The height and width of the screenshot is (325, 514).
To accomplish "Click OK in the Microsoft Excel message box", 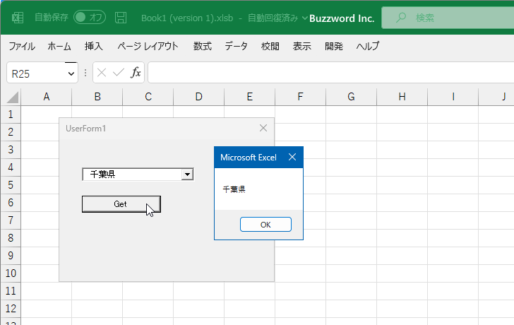I will [265, 225].
